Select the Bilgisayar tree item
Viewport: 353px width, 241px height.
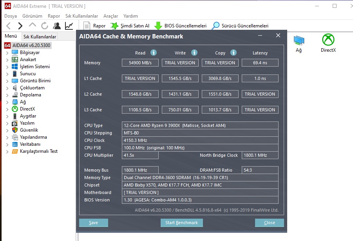click(x=29, y=53)
